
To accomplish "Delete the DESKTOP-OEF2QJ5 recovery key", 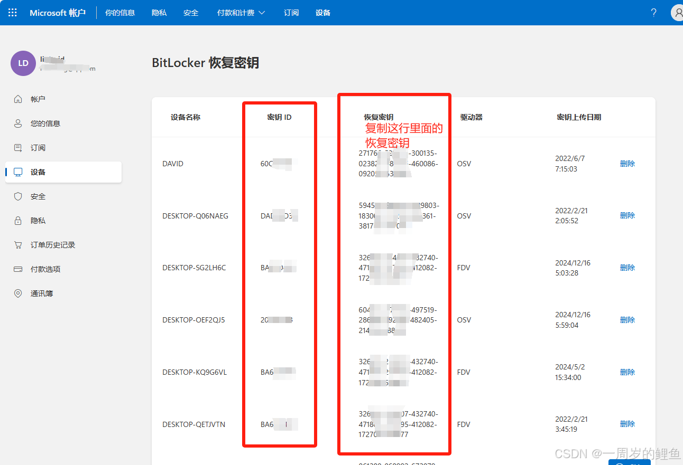I will point(627,320).
